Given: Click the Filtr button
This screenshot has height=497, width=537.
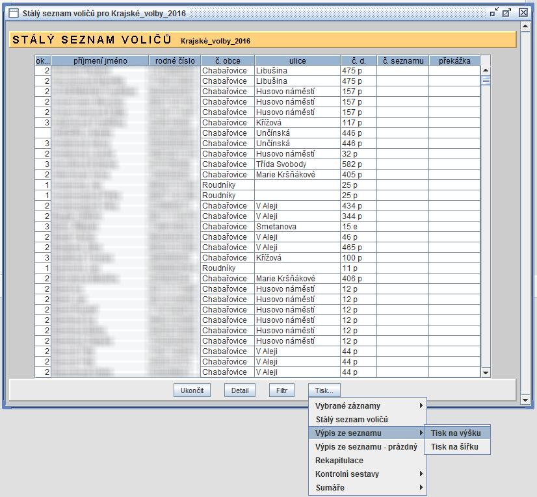Looking at the screenshot, I should pos(282,390).
